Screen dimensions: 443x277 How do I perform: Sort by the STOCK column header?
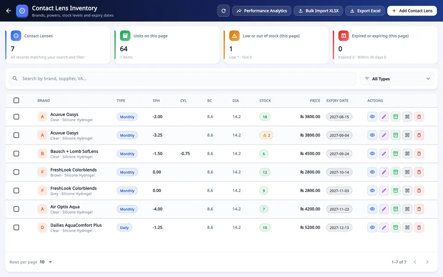265,101
